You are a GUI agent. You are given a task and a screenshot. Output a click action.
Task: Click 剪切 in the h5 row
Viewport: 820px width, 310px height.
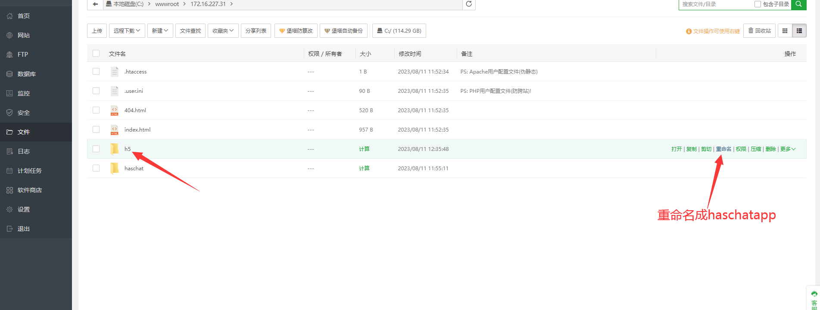click(x=706, y=149)
